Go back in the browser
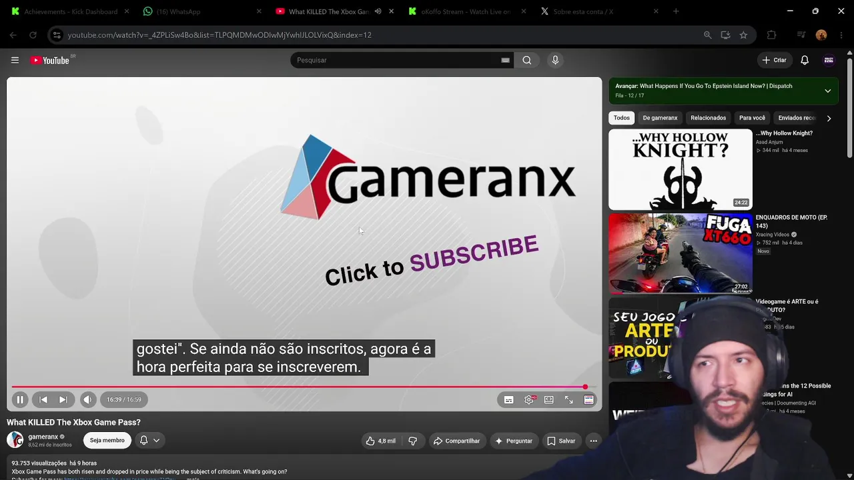 pos(13,35)
